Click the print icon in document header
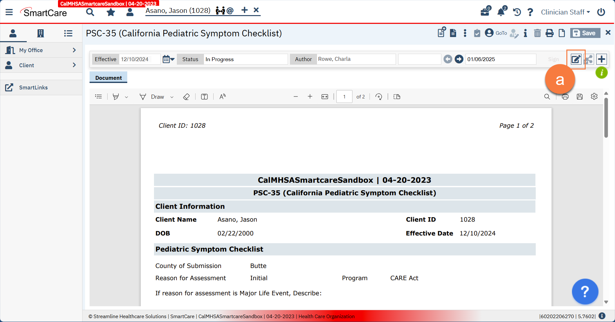 click(x=550, y=33)
